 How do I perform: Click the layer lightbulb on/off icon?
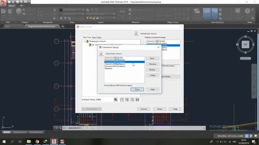coord(87,18)
